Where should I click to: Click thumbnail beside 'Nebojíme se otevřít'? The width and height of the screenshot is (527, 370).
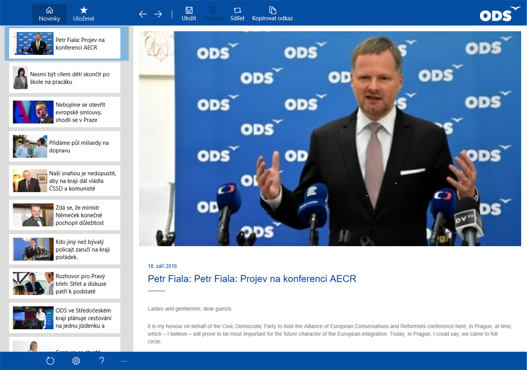pos(33,112)
